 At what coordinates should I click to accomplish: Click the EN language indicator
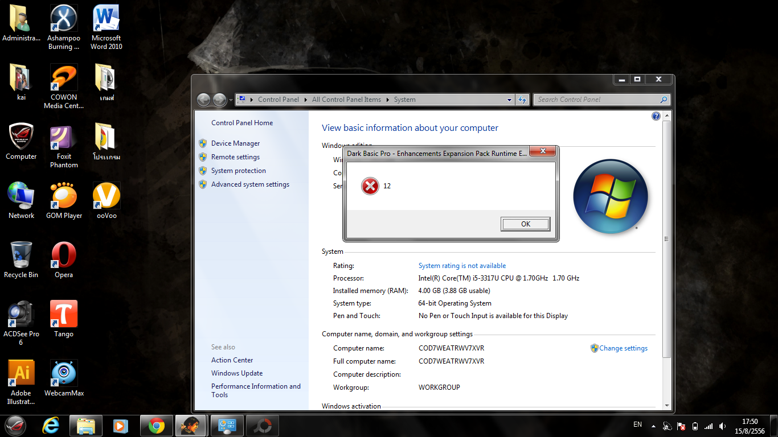point(638,424)
